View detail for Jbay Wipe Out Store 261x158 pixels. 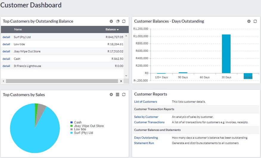point(6,51)
